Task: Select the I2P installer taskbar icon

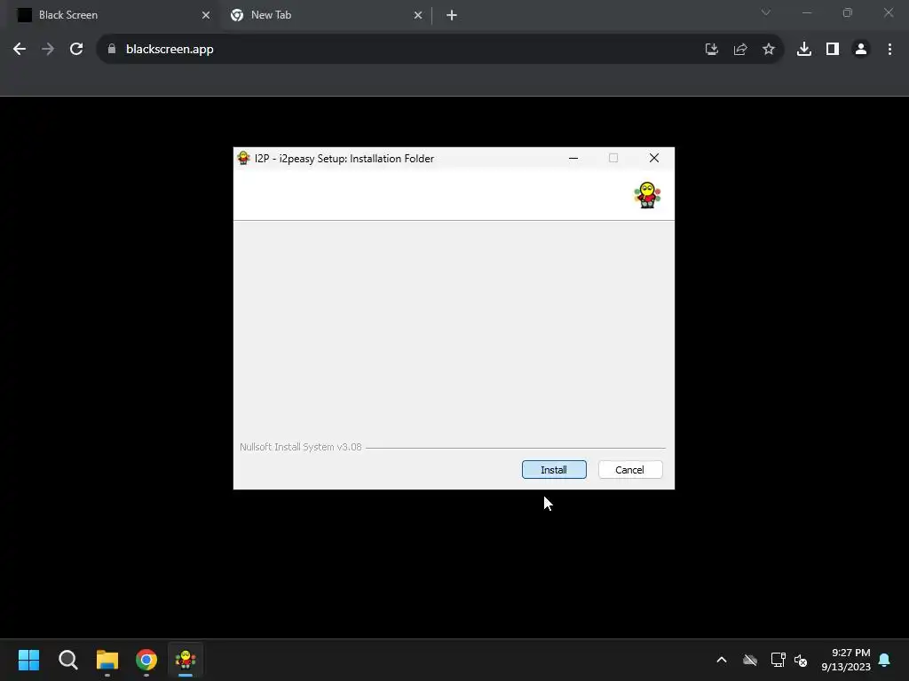Action: point(186,660)
